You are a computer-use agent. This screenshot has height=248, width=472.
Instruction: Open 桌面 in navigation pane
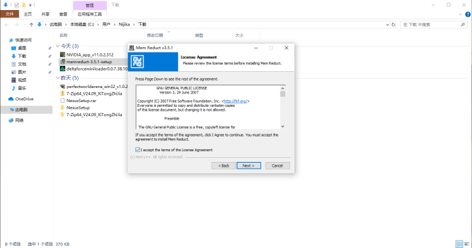[22, 48]
